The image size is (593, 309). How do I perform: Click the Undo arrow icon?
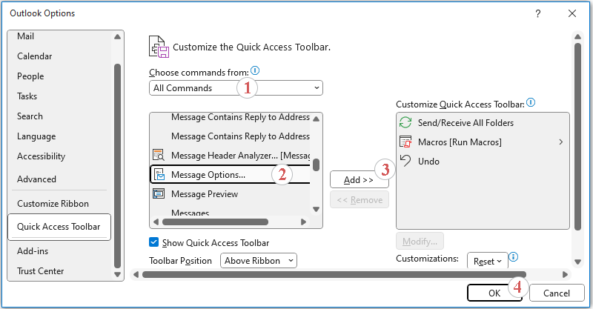405,161
